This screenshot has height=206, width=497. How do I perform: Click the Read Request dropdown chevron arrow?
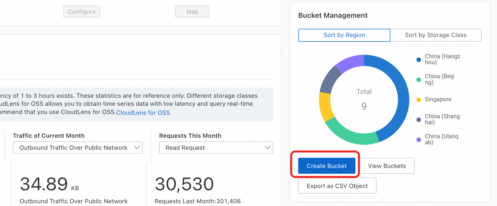267,147
